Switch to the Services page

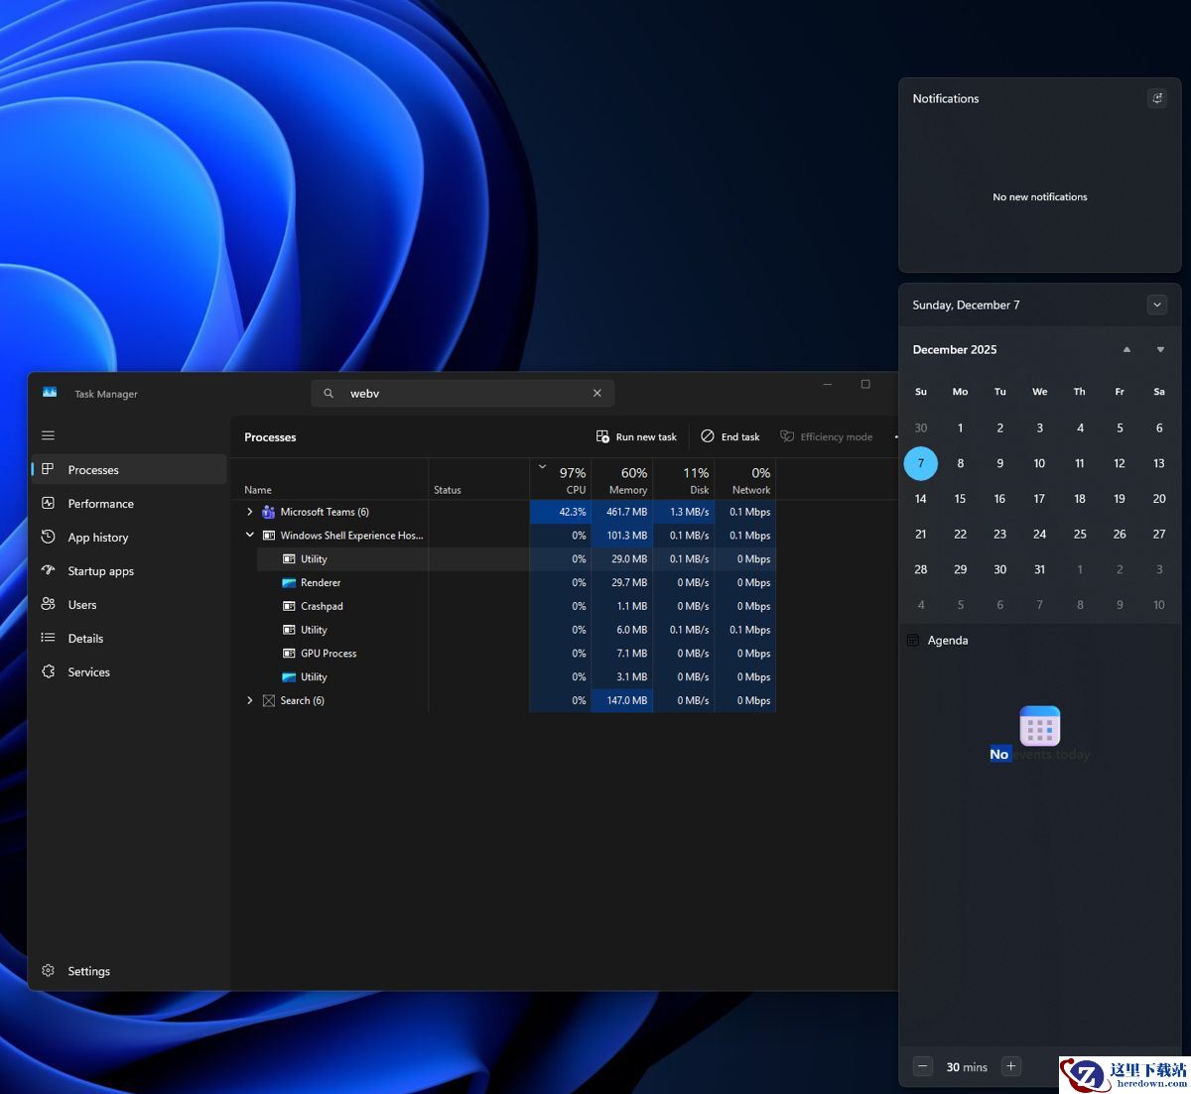(x=88, y=672)
